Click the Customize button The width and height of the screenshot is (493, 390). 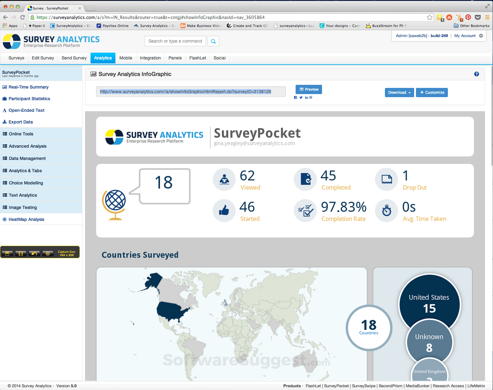point(432,92)
